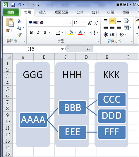139x157 pixels.
Task: Click the Insert Function fx icon
Action: pos(88,49)
